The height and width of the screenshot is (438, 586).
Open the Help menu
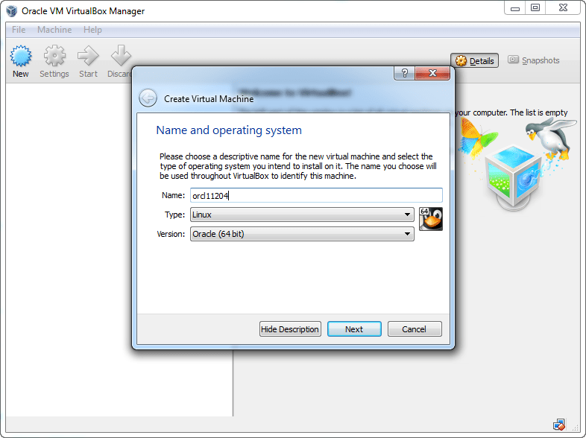click(x=92, y=30)
